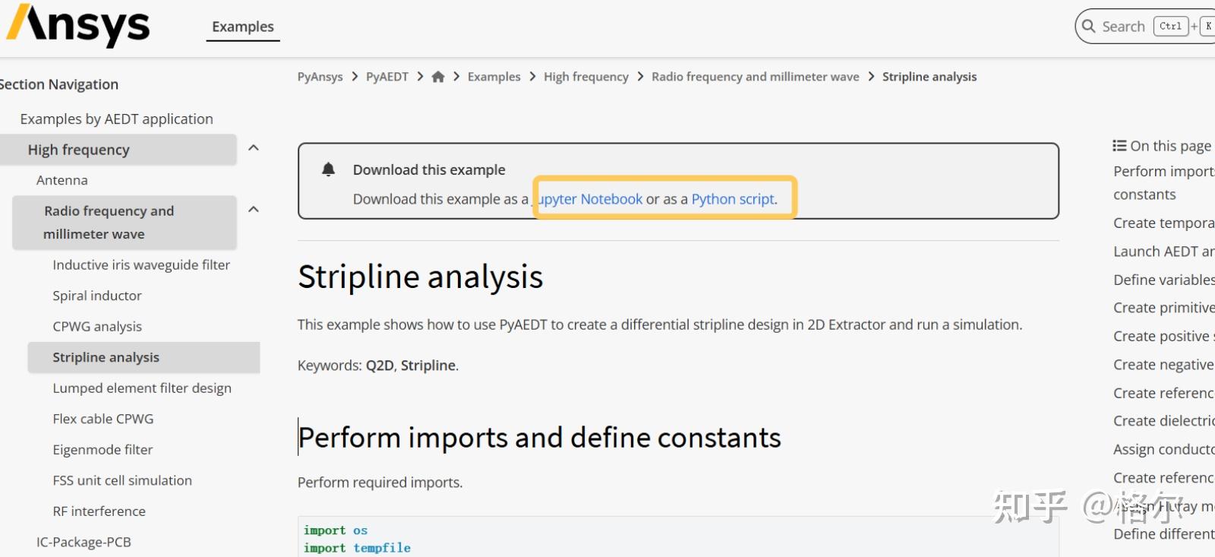1215x557 pixels.
Task: Open the Examples tab in header
Action: coord(243,27)
